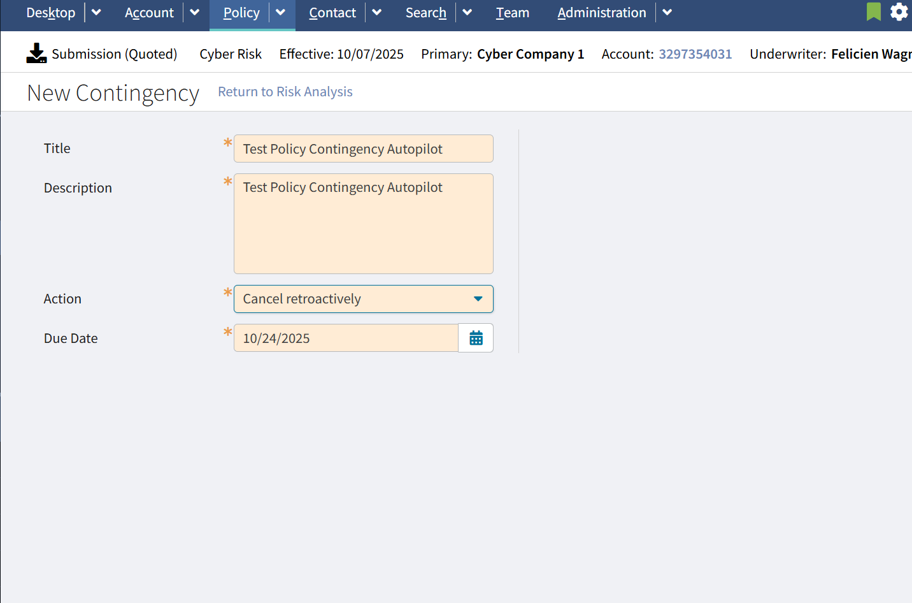
Task: Expand the Contact menu chevron
Action: point(376,12)
